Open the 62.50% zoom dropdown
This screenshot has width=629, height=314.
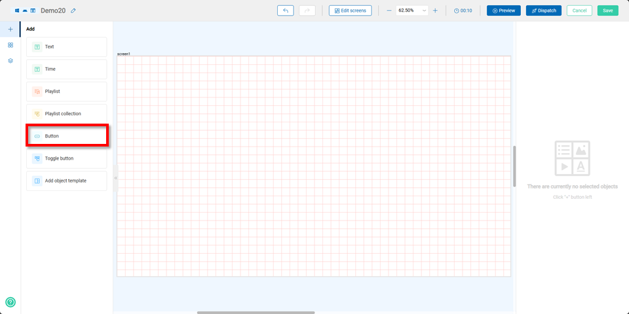point(412,10)
